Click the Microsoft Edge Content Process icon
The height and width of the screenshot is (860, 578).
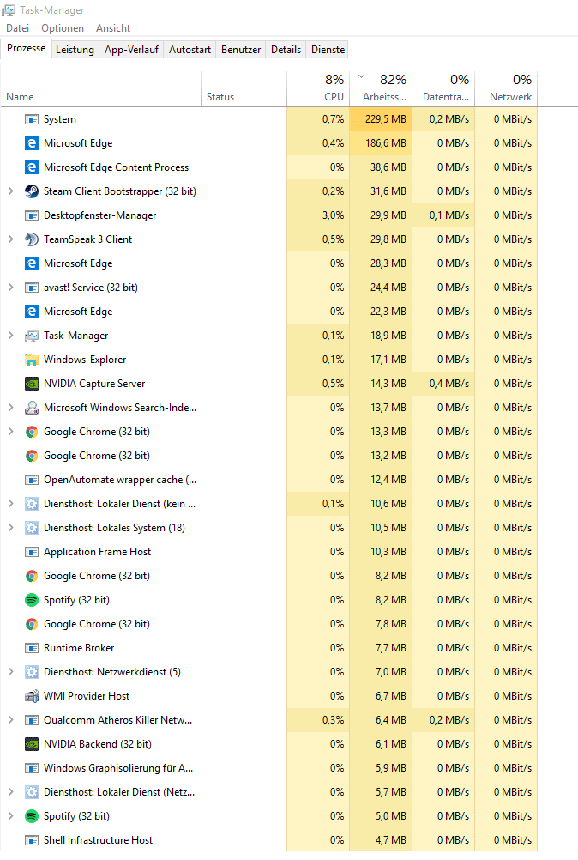(x=32, y=167)
